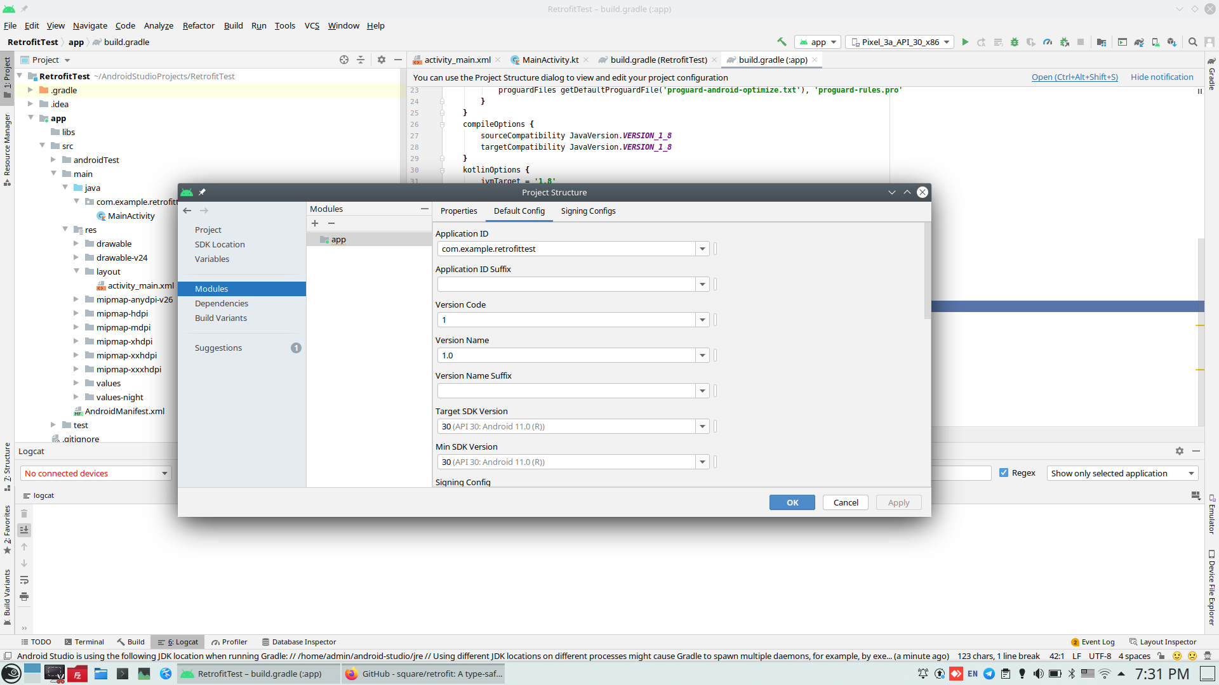Open the Profiler speedometer icon in toolbar

pos(1048,42)
